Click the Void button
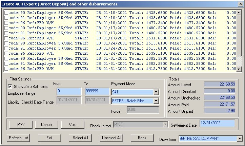The image size is (245, 146). click(x=73, y=125)
